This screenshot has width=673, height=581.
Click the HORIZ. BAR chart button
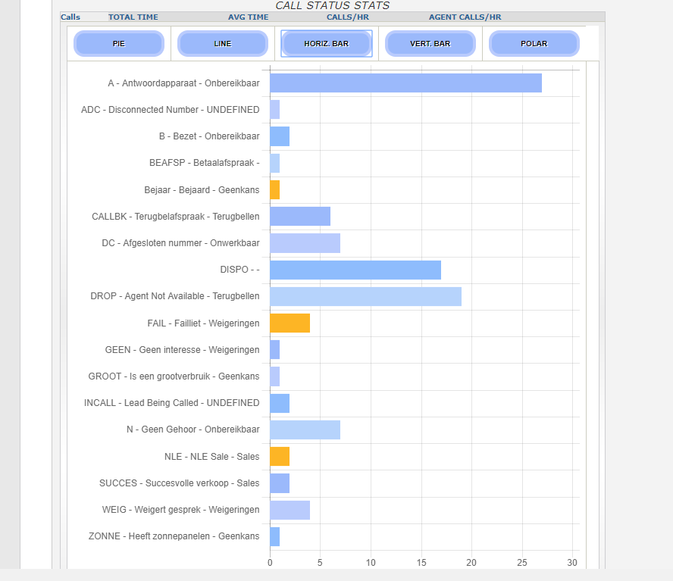tap(327, 44)
